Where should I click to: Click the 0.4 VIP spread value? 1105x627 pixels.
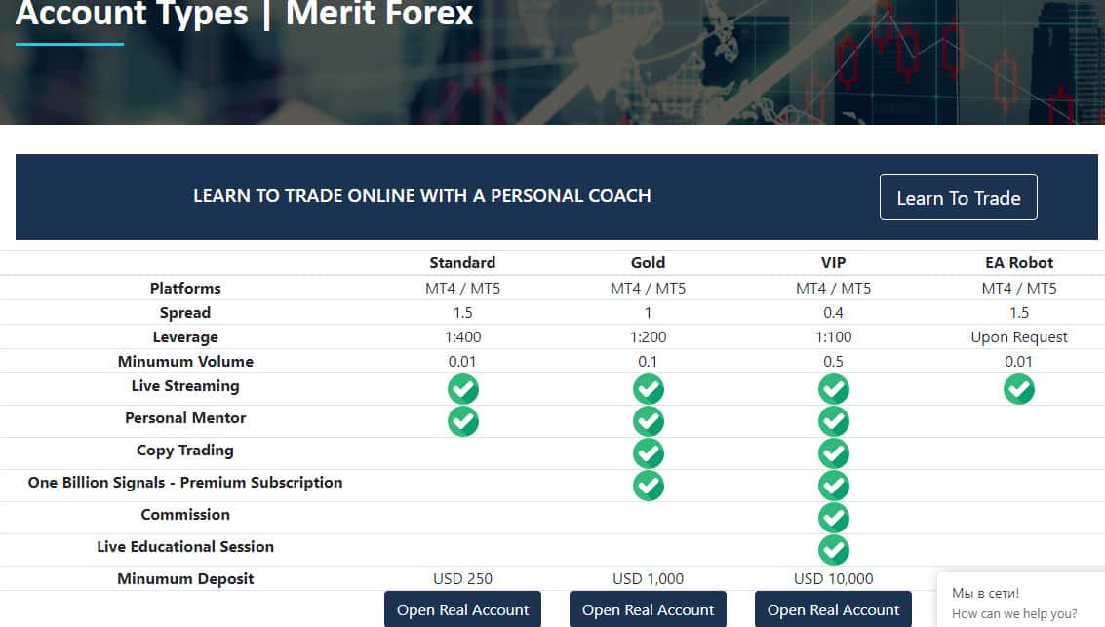pyautogui.click(x=833, y=313)
